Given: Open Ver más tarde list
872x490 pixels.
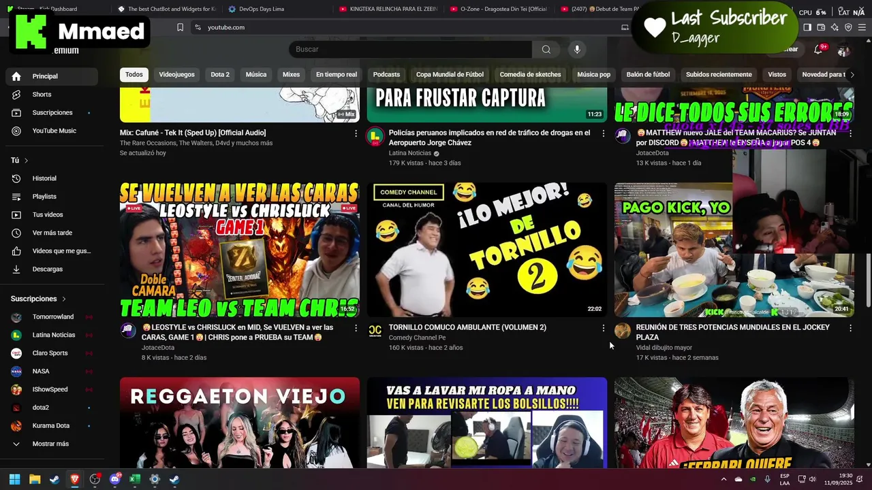Looking at the screenshot, I should point(52,233).
